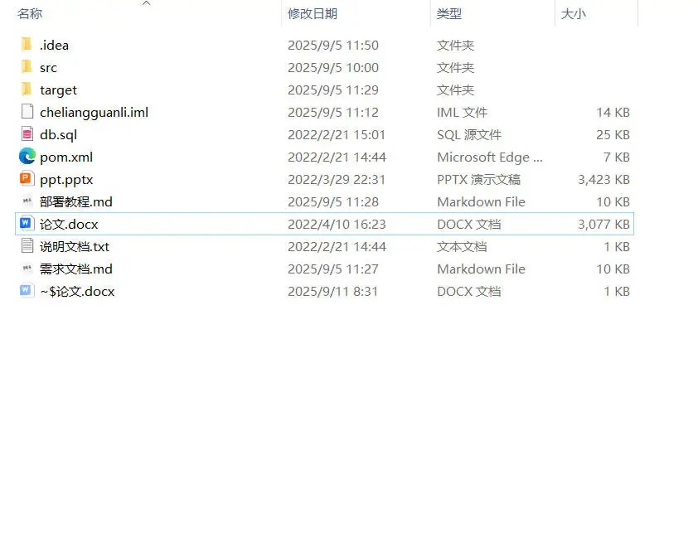Click the text file icon of 说明文档.txt
This screenshot has height=552, width=698.
coord(27,245)
